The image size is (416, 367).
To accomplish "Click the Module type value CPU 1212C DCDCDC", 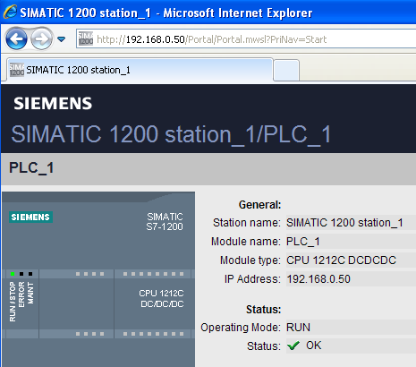I will click(341, 260).
